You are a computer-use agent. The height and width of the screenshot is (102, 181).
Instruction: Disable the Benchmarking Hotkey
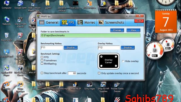pyautogui.click(x=70, y=48)
